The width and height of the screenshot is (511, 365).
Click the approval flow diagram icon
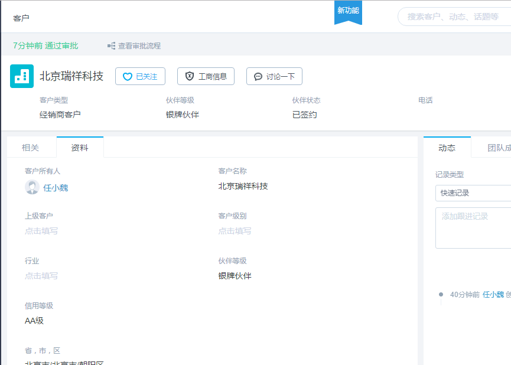111,45
